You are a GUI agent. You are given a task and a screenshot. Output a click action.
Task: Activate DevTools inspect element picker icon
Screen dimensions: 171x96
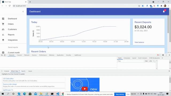tap(2, 55)
